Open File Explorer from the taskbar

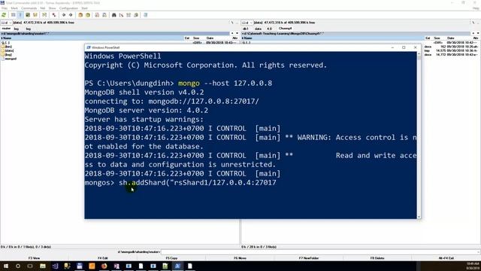(43, 266)
